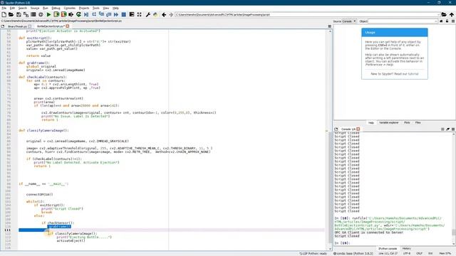Screen dimensions: 456x256
Task: Open Preferences with the wrench icon
Action: 147,14
